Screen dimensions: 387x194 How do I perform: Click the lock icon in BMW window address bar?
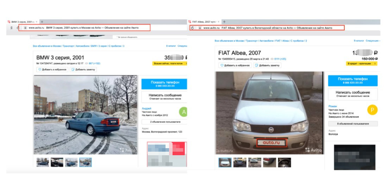point(25,28)
